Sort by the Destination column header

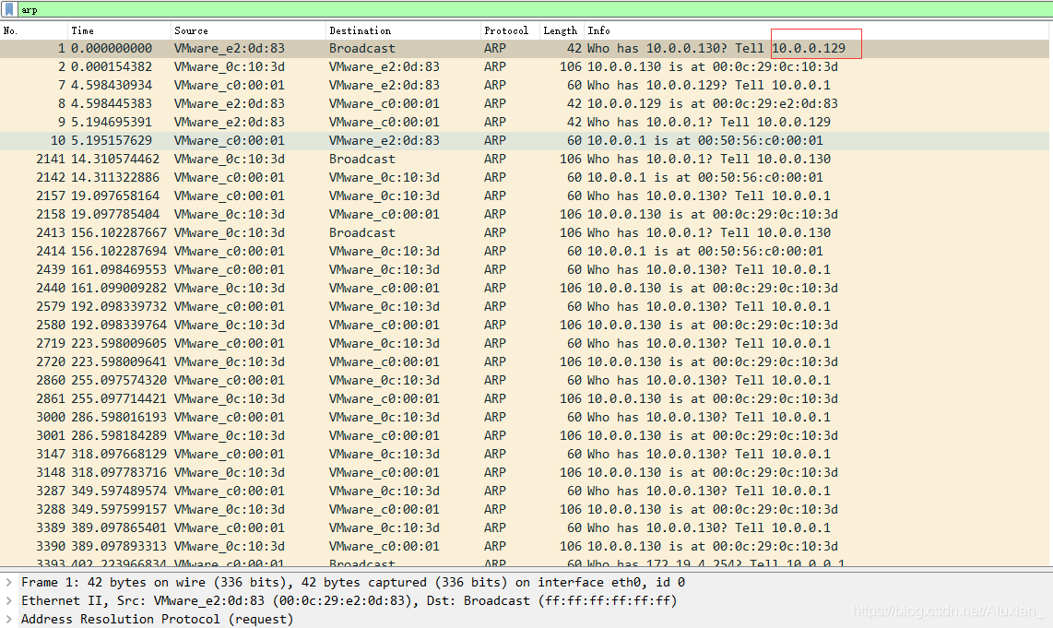pyautogui.click(x=402, y=30)
